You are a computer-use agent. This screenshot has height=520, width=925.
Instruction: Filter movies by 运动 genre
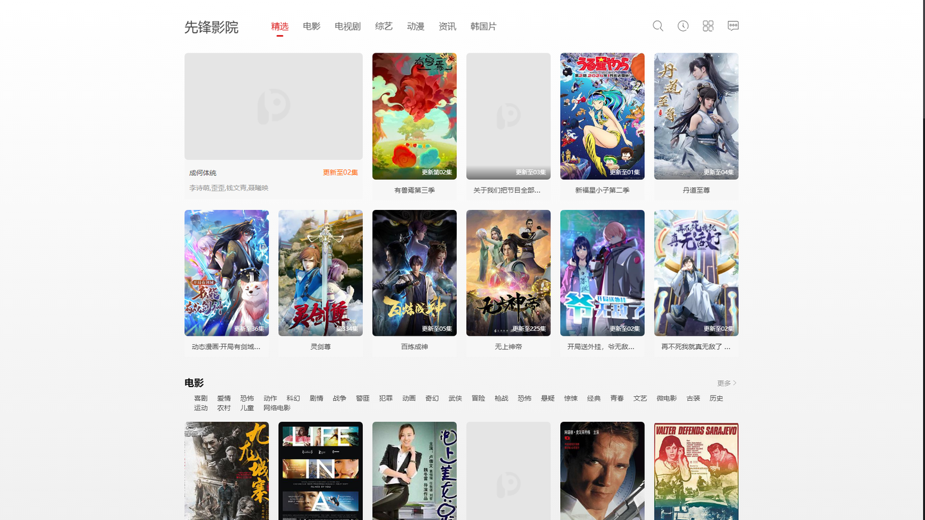201,408
